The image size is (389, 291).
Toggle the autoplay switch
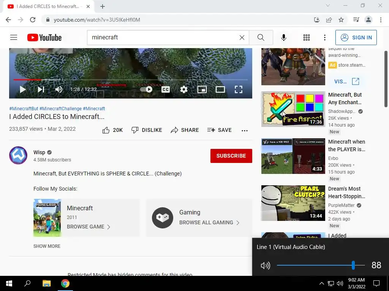[x=146, y=89]
